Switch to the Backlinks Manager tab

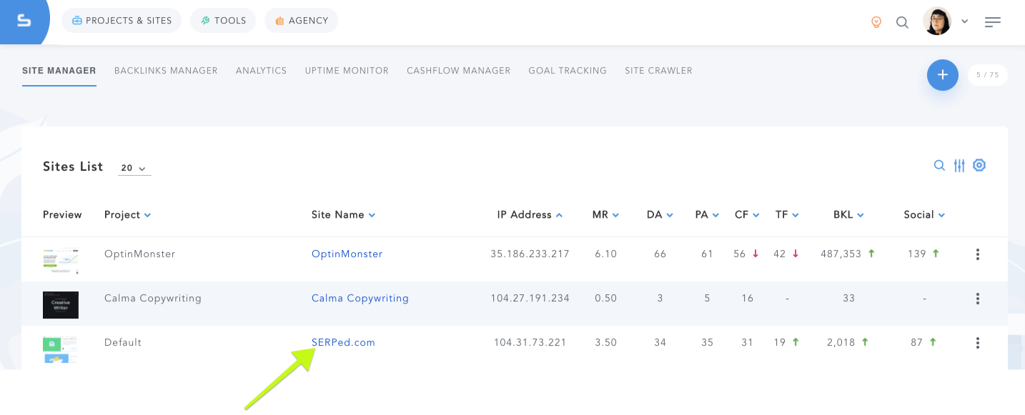point(166,71)
